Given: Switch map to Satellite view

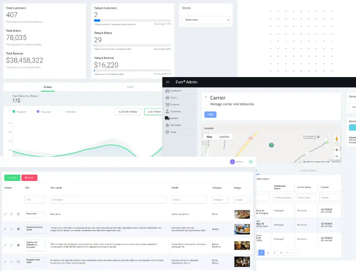Looking at the screenshot, I should 224,137.
